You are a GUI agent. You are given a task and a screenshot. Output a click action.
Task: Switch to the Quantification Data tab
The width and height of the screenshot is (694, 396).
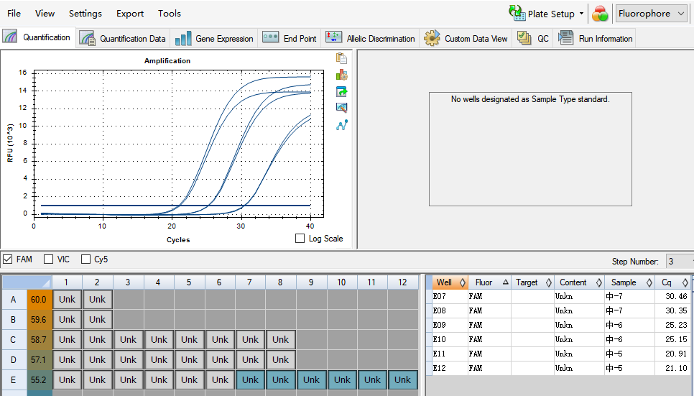point(123,39)
